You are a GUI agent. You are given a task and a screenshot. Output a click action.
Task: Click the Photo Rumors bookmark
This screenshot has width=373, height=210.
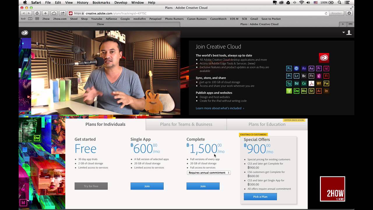tap(174, 19)
